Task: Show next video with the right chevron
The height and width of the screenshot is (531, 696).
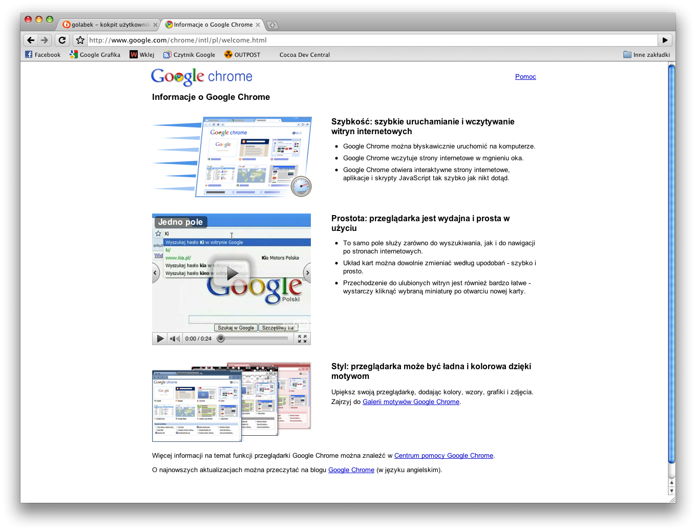Action: (307, 273)
